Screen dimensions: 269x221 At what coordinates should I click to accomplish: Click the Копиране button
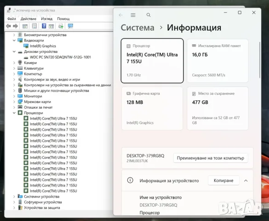tap(223, 180)
